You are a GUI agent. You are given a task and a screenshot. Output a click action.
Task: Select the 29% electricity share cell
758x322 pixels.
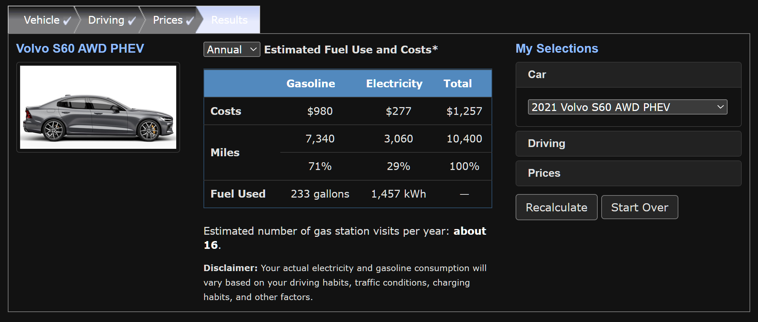pos(398,166)
